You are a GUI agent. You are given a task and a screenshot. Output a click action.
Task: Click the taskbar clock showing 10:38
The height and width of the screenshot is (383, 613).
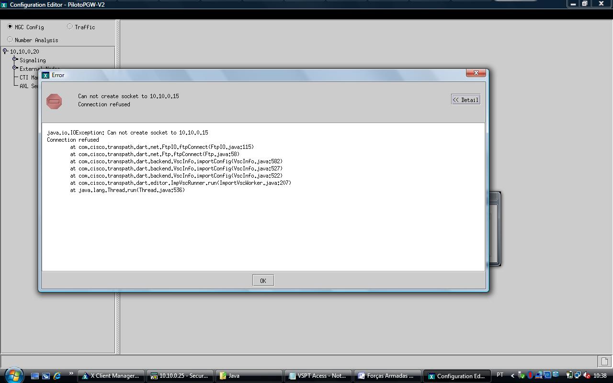click(x=600, y=376)
